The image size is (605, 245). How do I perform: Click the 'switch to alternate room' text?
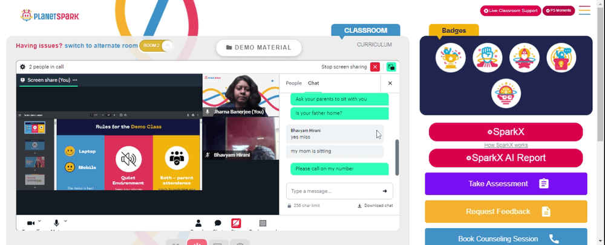click(x=101, y=46)
